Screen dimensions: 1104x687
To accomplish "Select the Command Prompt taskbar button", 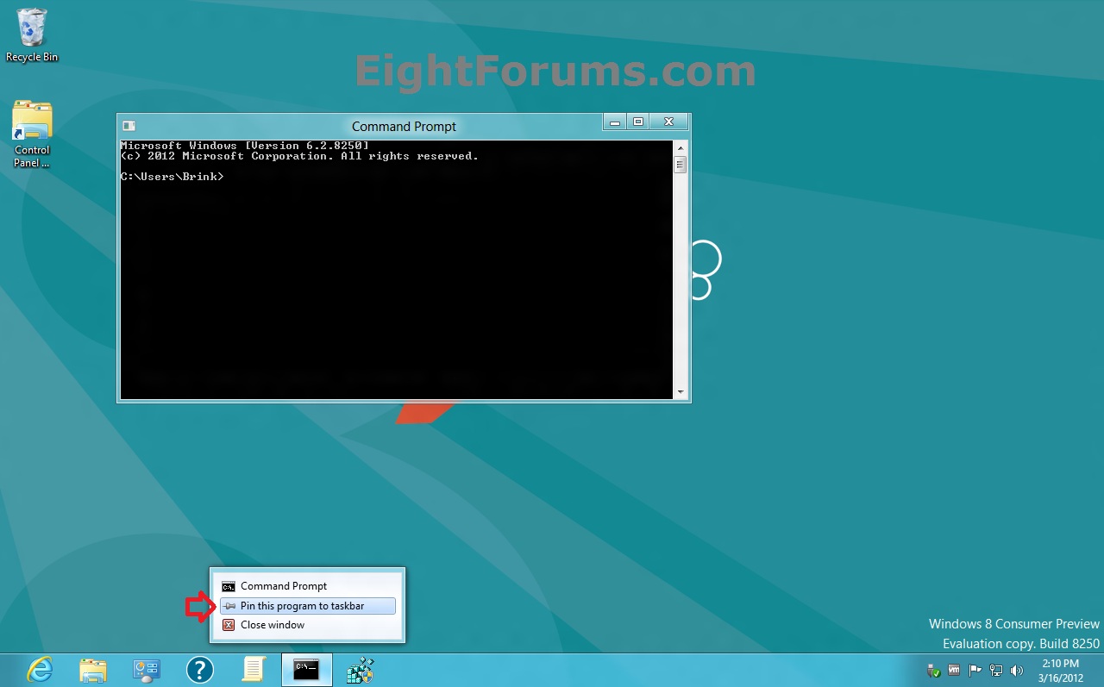I will pyautogui.click(x=306, y=670).
